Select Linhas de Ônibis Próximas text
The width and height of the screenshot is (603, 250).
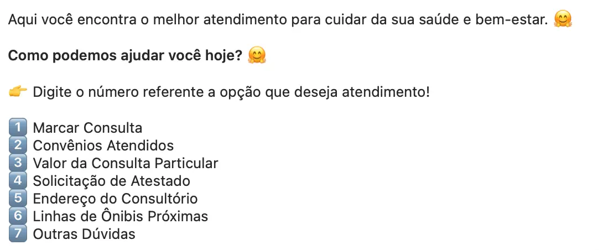point(121,216)
